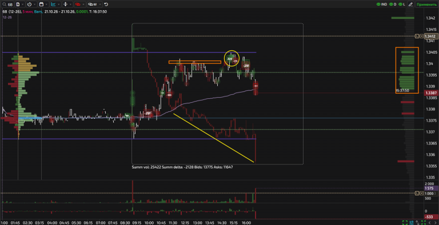439x225 pixels.
Task: Click the 220 green volume cluster marker
Action: 230,59
